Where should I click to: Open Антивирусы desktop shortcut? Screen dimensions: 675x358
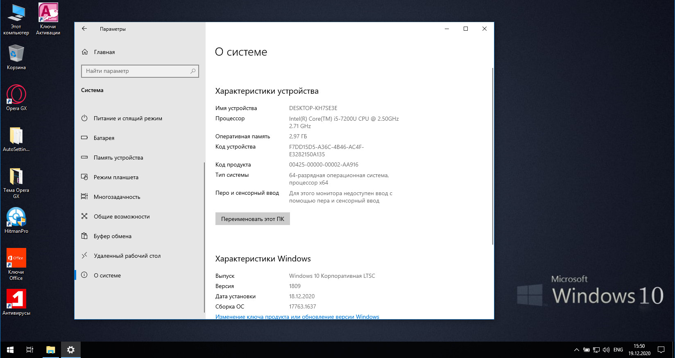point(16,302)
